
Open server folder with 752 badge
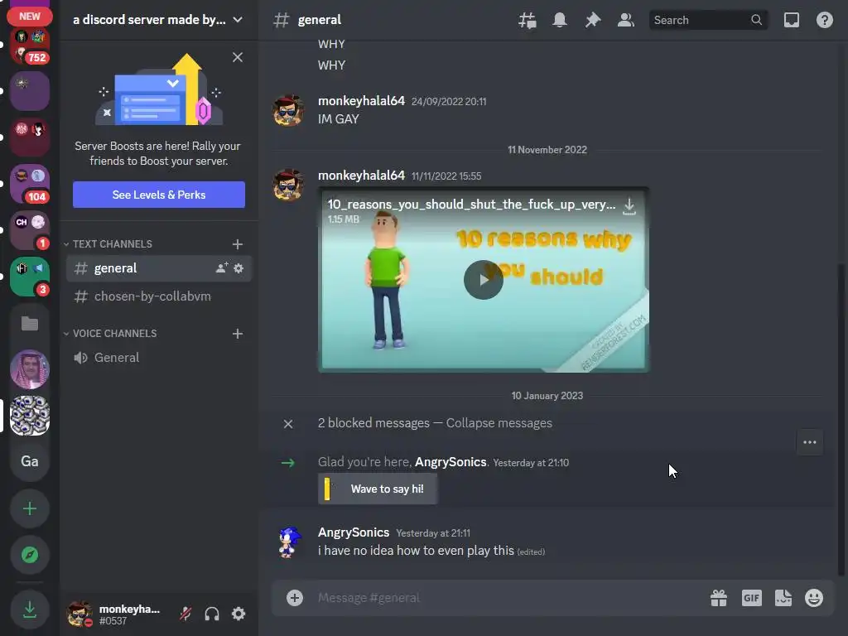point(30,46)
